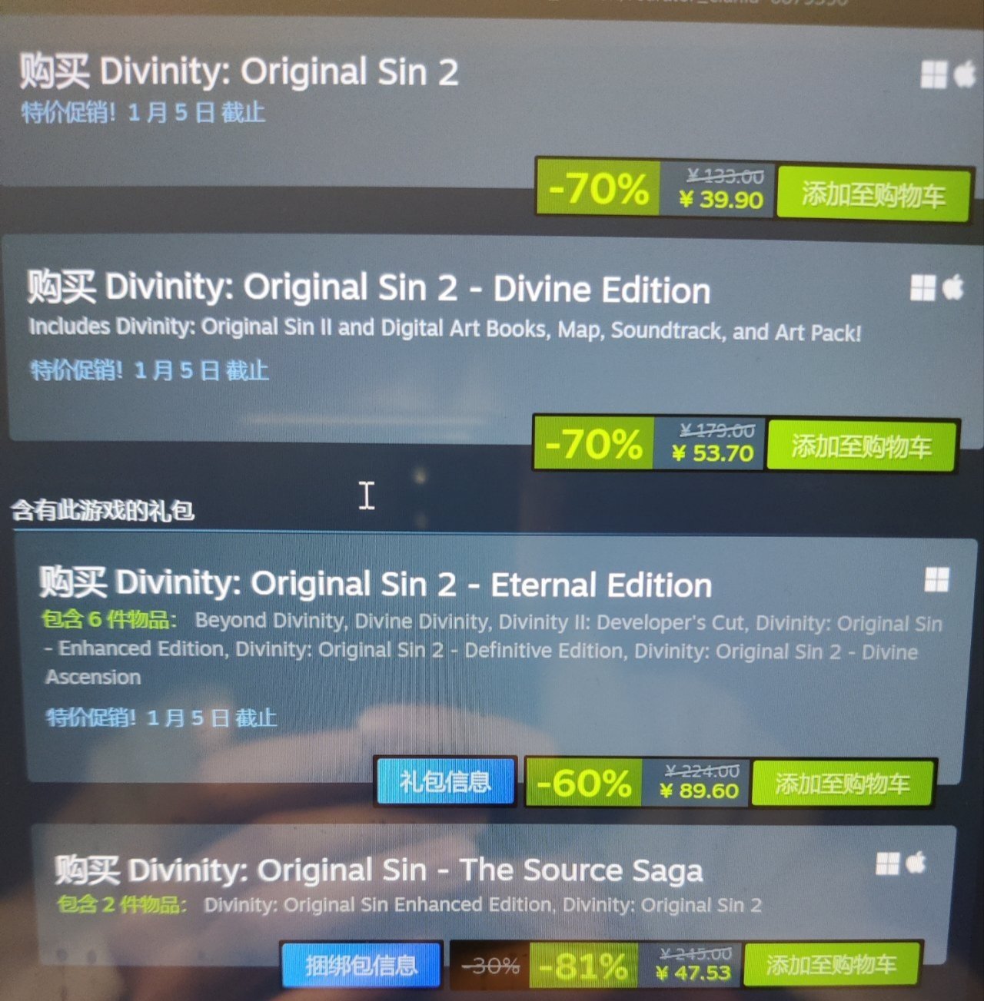Open the Eternal Edition package title
The image size is (984, 1001).
[375, 584]
